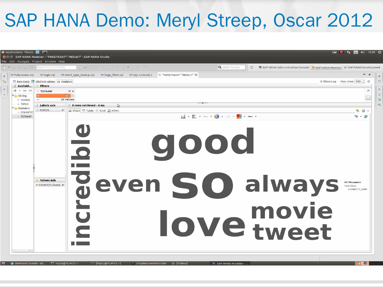Viewport: 383px width, 287px height.
Task: Select the pie chart type icon
Action: pyautogui.click(x=217, y=117)
